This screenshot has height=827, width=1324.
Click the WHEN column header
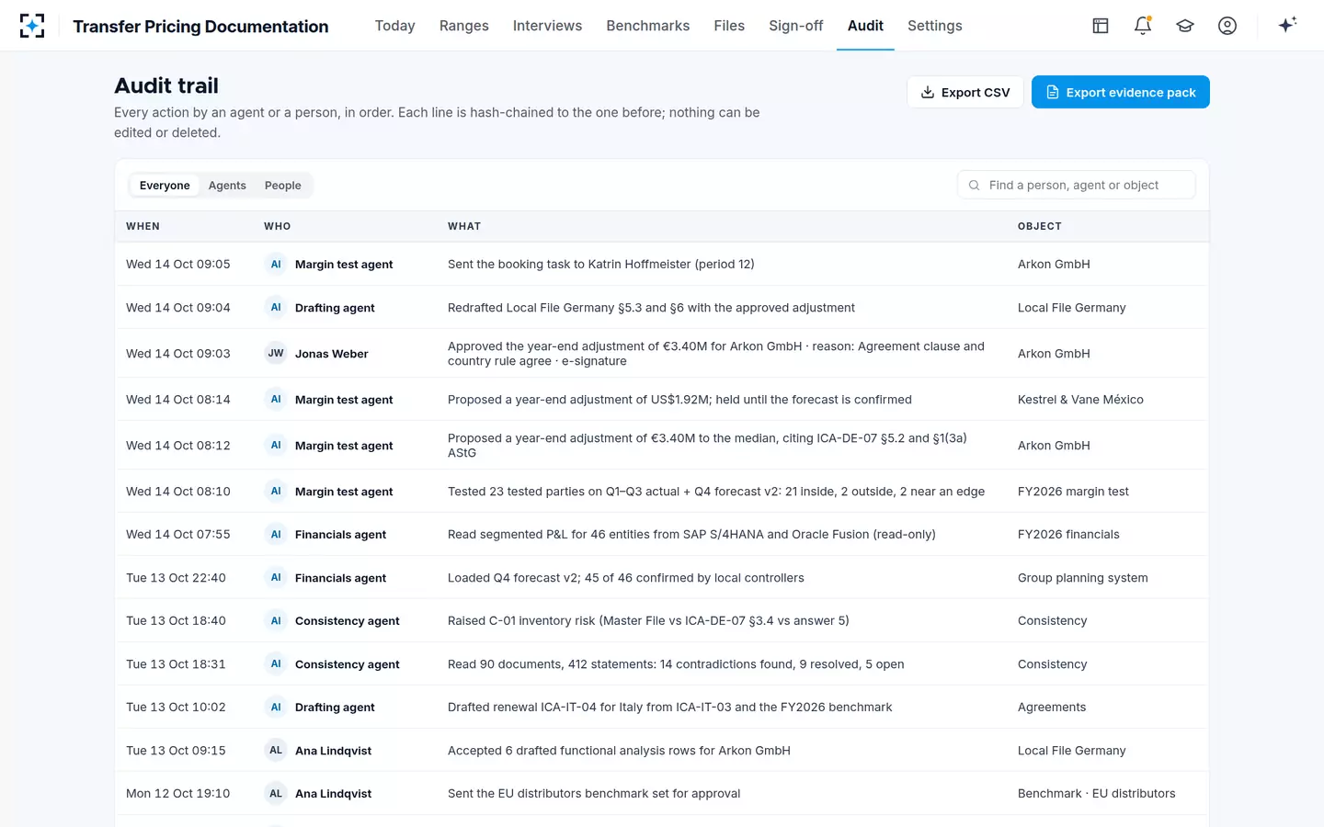(x=143, y=226)
